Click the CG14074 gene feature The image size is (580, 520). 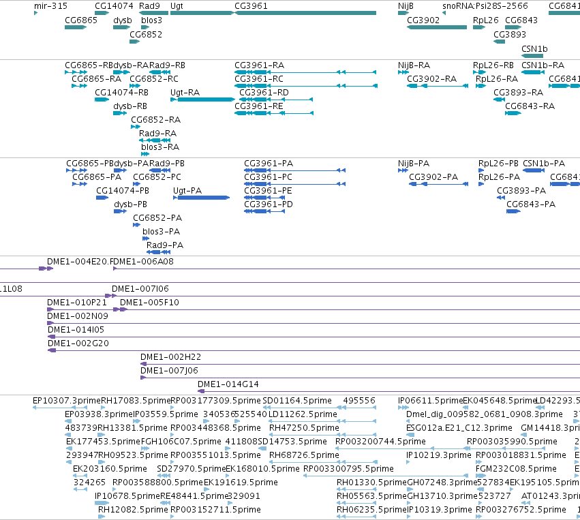(x=102, y=13)
